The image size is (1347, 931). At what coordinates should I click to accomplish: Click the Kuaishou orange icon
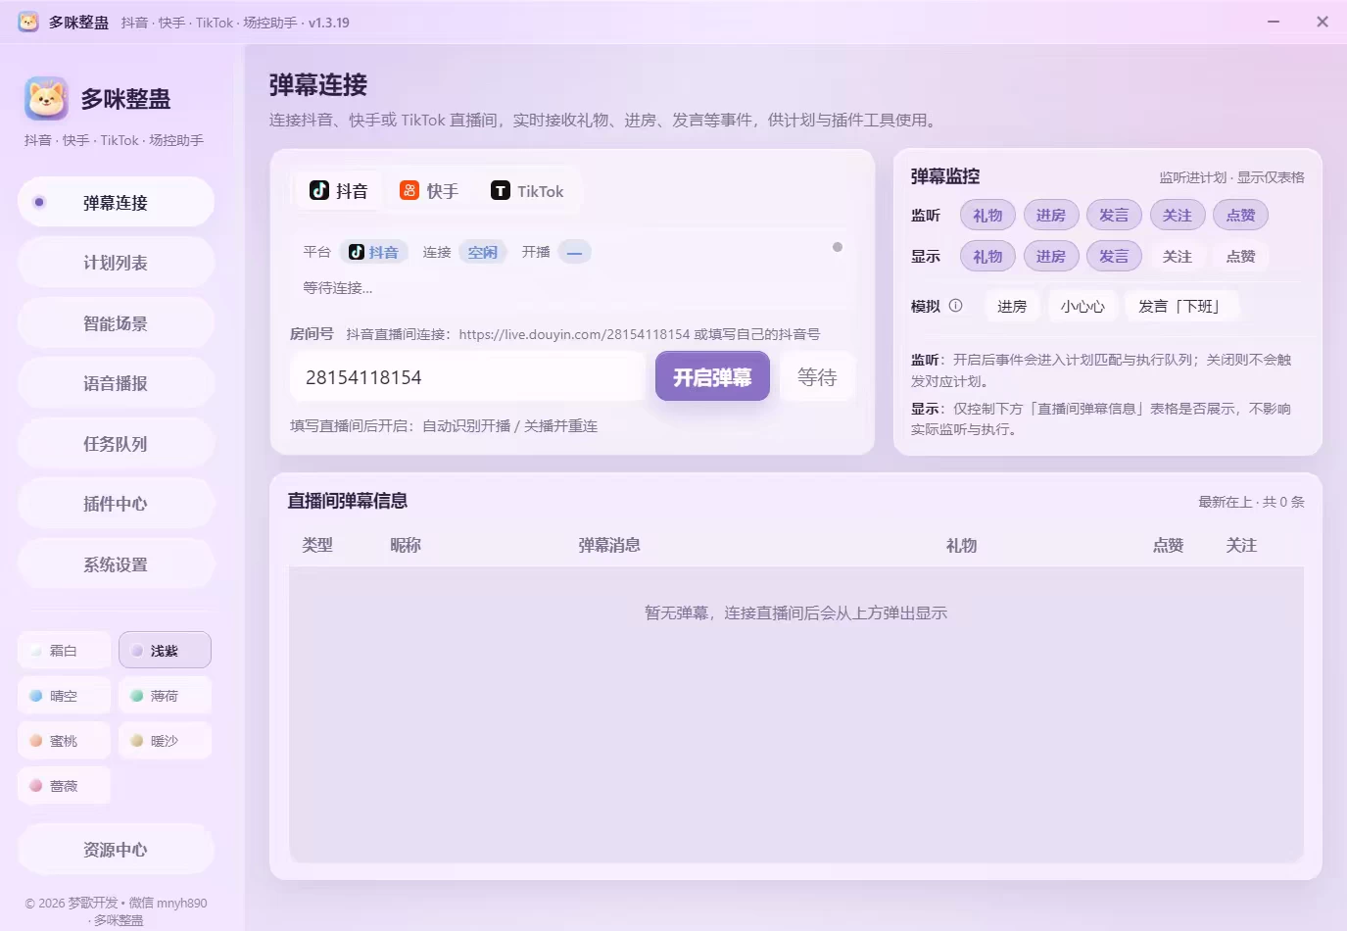pos(409,190)
